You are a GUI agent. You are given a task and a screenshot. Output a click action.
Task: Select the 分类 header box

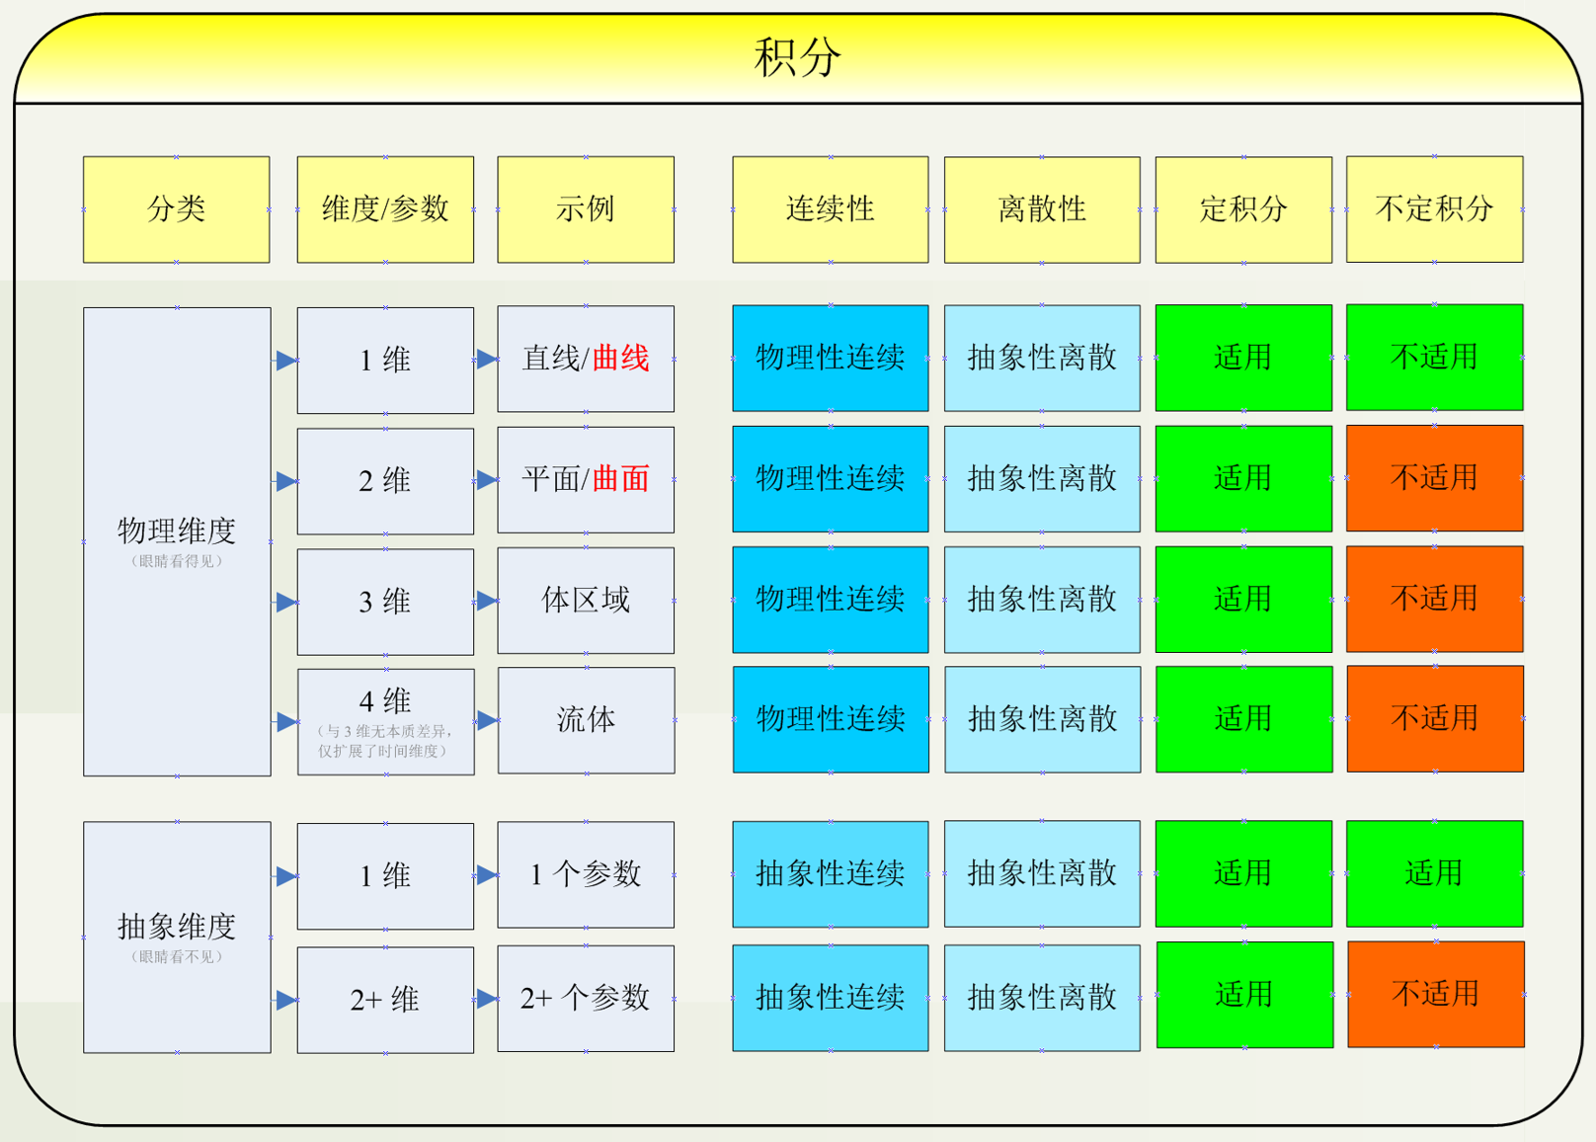point(177,209)
